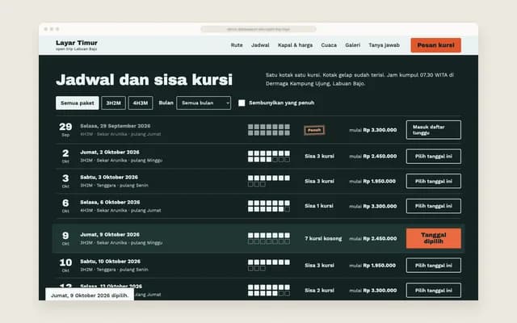
Task: Select the Semua paket filter
Action: point(78,103)
